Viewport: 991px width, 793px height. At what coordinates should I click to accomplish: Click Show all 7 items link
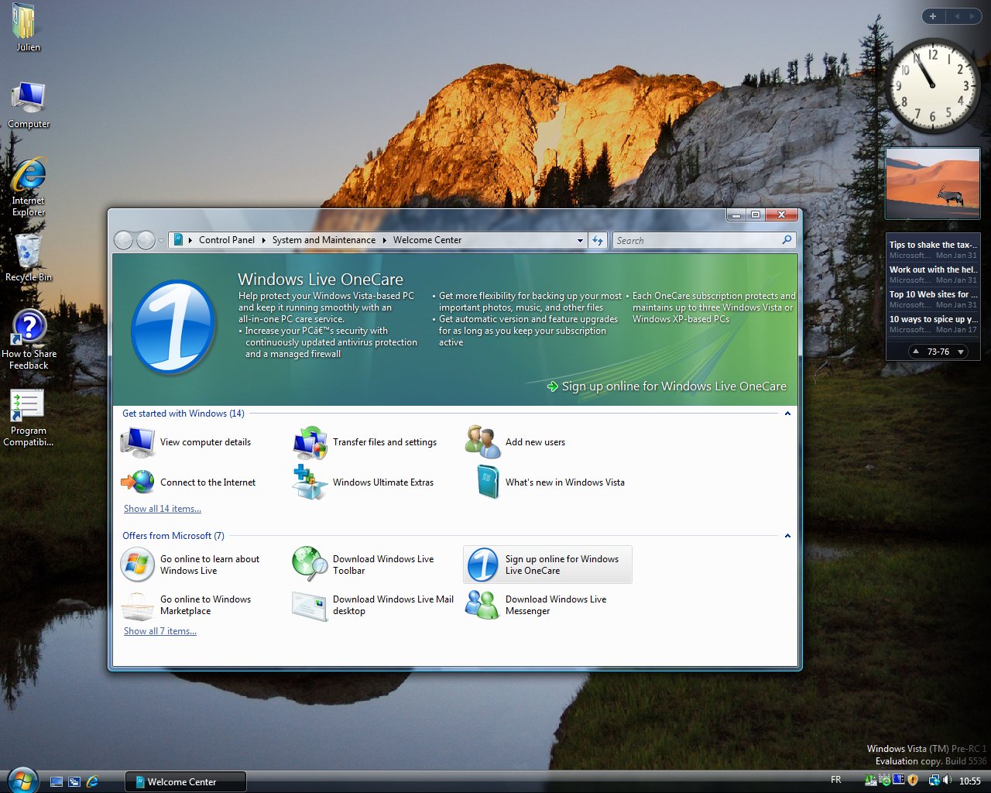click(160, 631)
